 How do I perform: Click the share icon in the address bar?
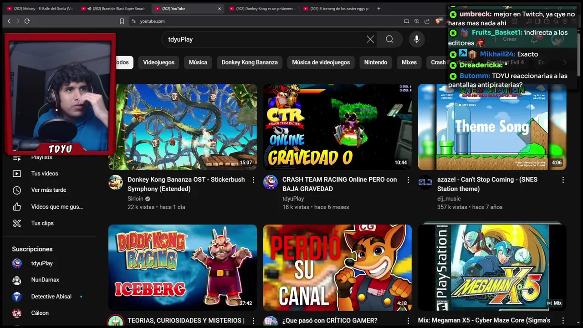click(x=427, y=21)
